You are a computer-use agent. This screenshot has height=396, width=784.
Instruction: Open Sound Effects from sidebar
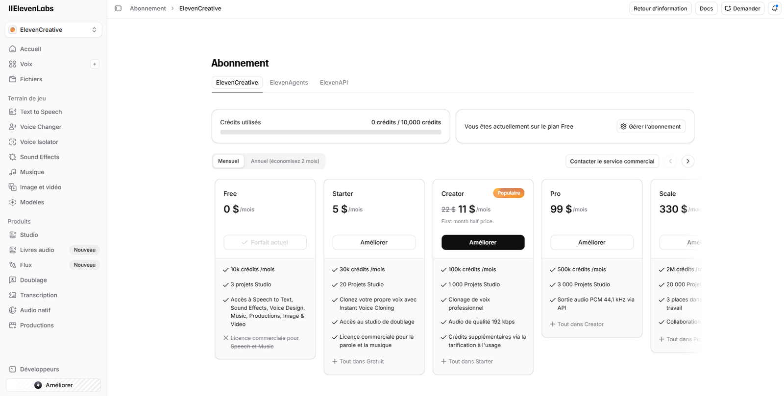(39, 157)
